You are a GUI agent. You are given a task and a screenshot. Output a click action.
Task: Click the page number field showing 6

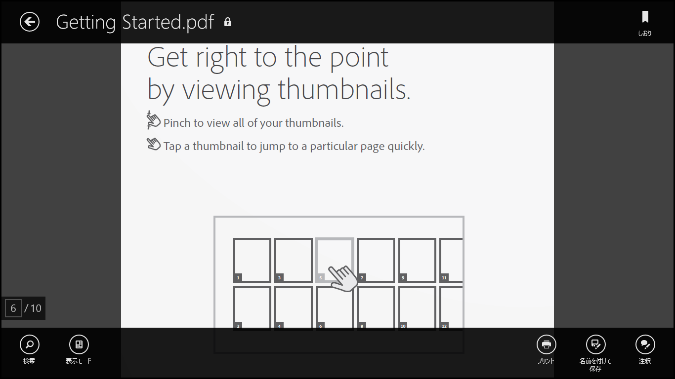pos(13,308)
